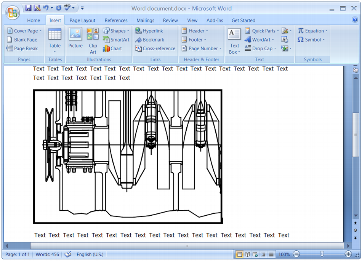Insert a Chart
This screenshot has height=261, width=362.
tap(113, 48)
